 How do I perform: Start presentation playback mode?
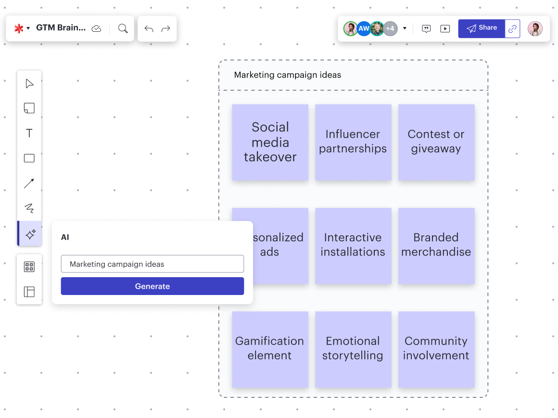445,28
